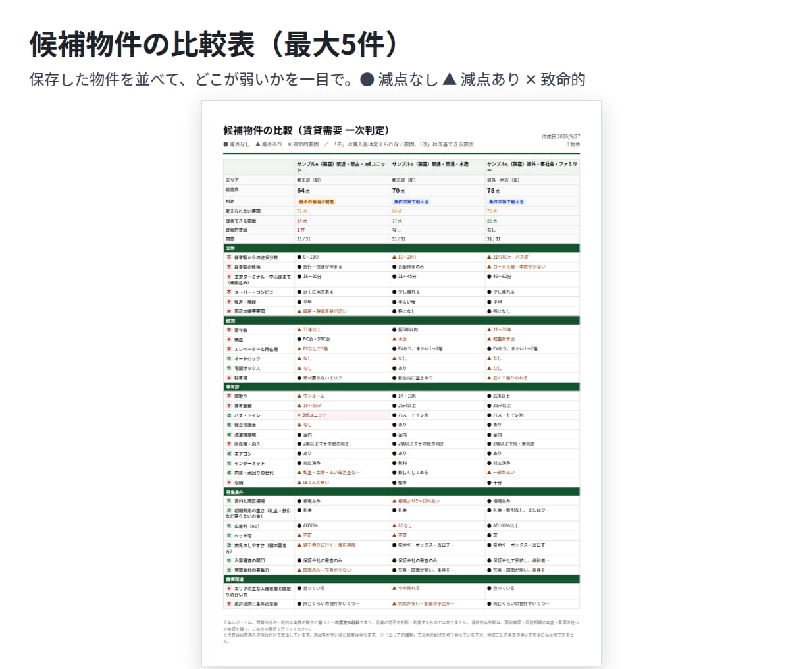The height and width of the screenshot is (669, 803).
Task: Click the 改 tag beside 宅配ボックス
Action: 229,369
